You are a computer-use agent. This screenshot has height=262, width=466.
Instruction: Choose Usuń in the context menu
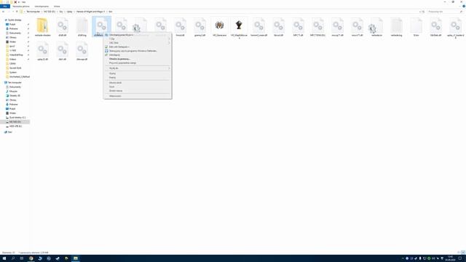pos(138,87)
